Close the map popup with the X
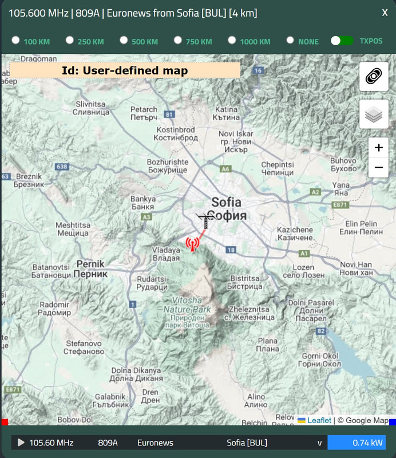Viewport: 396px width, 458px height. (385, 13)
